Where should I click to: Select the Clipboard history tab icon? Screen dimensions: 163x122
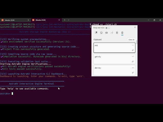pos(122,33)
